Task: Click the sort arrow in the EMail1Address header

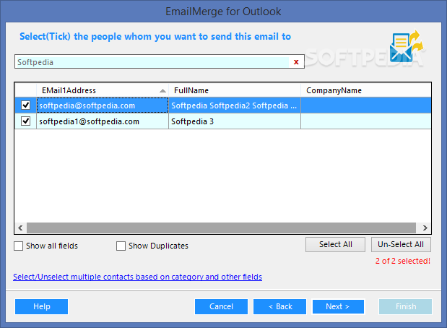Action: coord(162,91)
